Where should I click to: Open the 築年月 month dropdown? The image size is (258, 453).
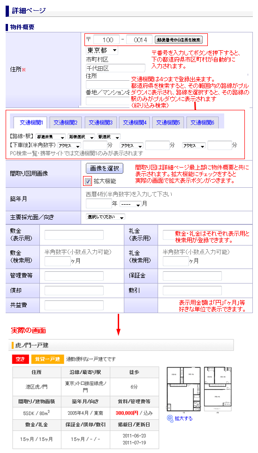click(x=130, y=204)
